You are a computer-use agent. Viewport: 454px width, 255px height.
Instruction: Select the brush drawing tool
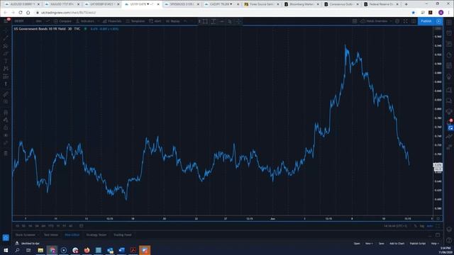[6, 54]
